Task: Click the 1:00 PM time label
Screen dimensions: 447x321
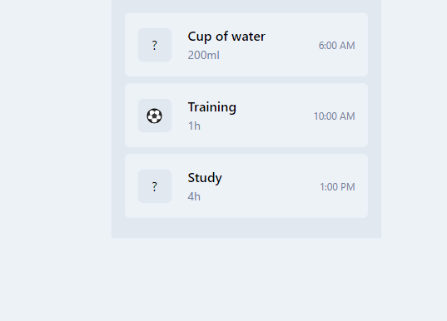Action: coord(337,187)
